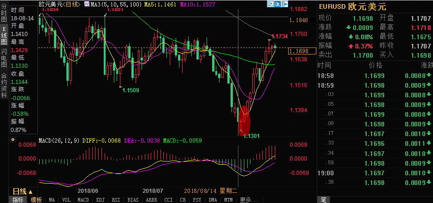Click the MA3 indicator icon in chart header
The image size is (433, 203).
coord(87,4)
